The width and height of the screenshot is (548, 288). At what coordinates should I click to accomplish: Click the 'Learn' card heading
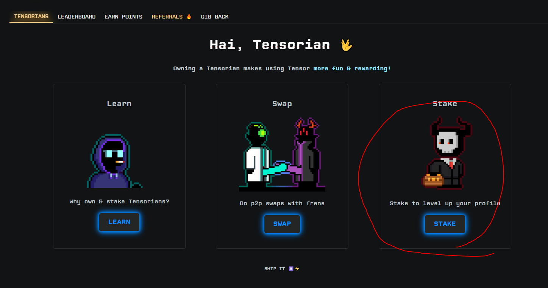(119, 104)
